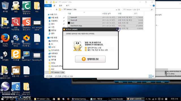
Task: Open Ranked Gaming taskbar item
Action: 80,99
